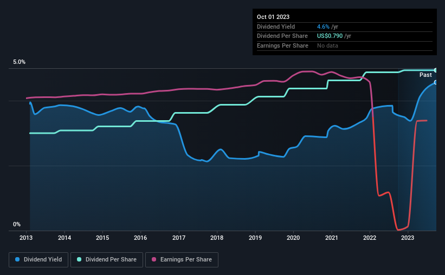Toggle the Dividend Per Share legend button

[x=107, y=260]
